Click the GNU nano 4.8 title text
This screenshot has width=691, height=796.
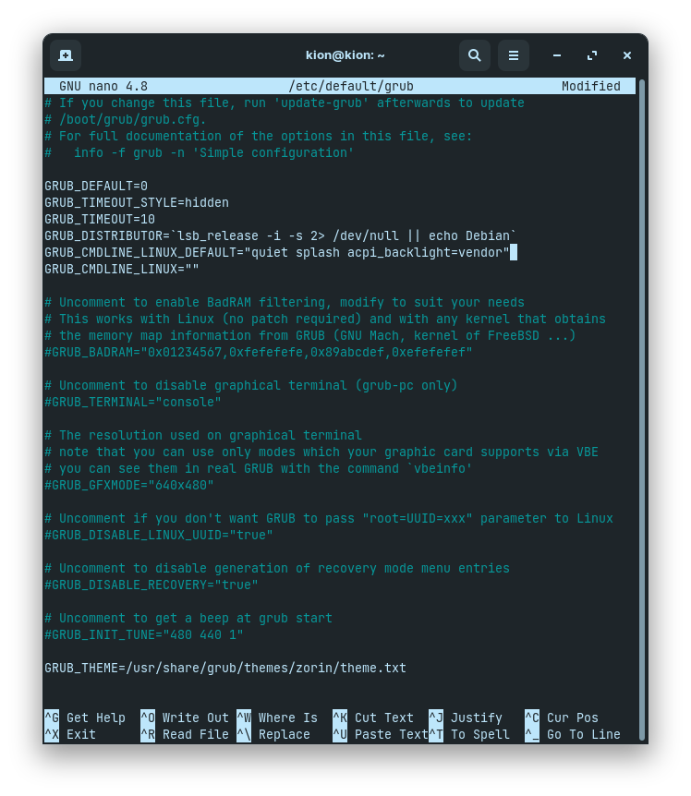[103, 86]
